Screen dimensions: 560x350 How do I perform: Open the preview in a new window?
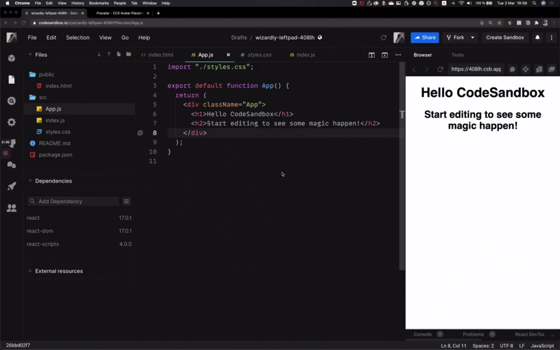pos(552,69)
